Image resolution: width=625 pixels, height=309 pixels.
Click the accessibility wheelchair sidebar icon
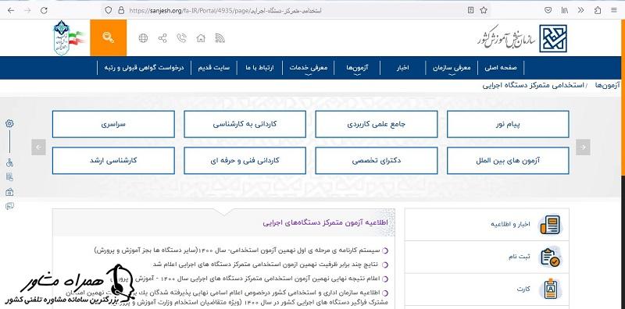[x=9, y=162]
